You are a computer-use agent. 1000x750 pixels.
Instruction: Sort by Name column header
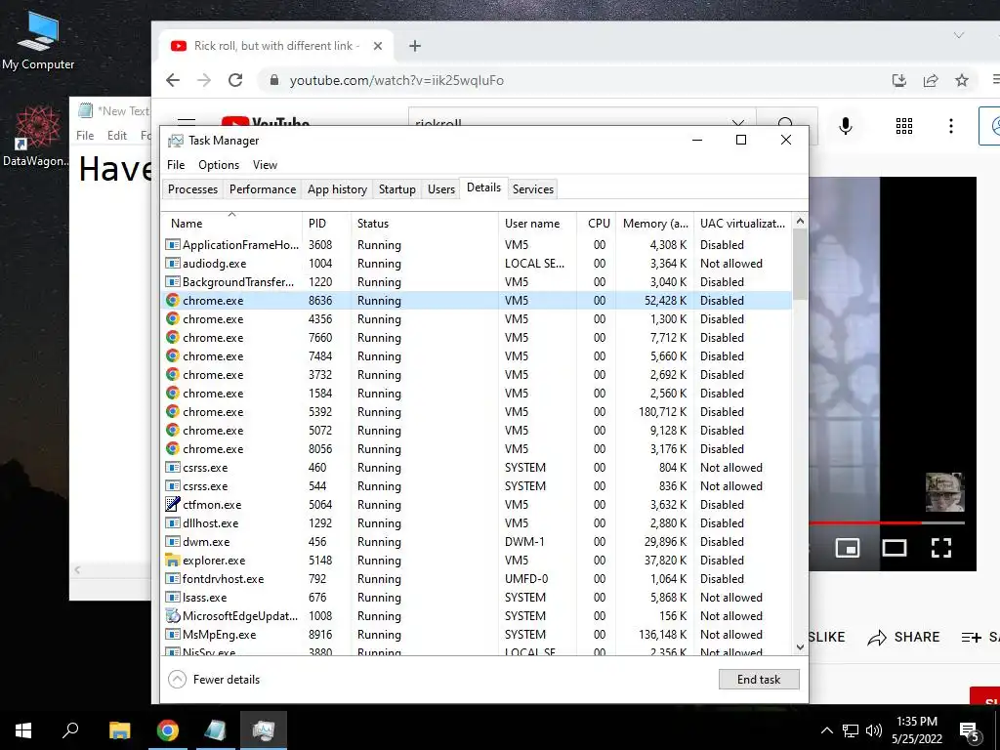tap(231, 224)
